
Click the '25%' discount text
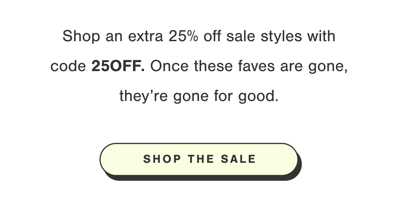click(183, 36)
